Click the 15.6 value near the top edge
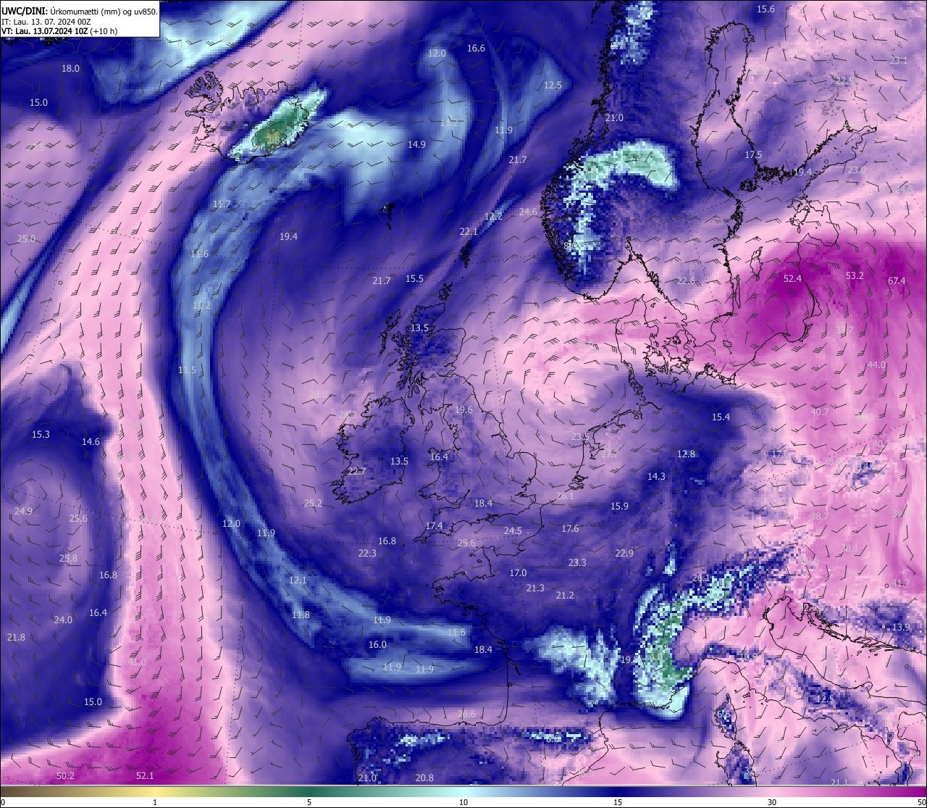Screen dimensions: 927x808 pos(765,9)
